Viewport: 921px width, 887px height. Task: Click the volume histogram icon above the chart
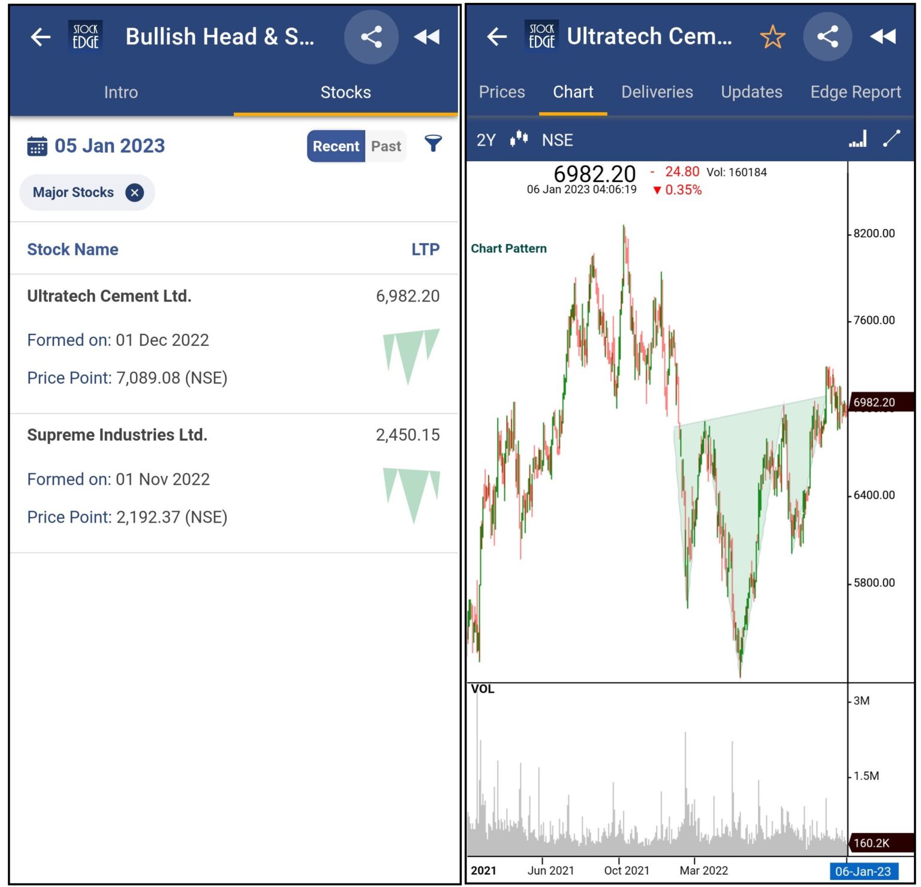tap(859, 139)
